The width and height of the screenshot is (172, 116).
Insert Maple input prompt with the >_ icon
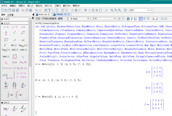(x=53, y=10)
